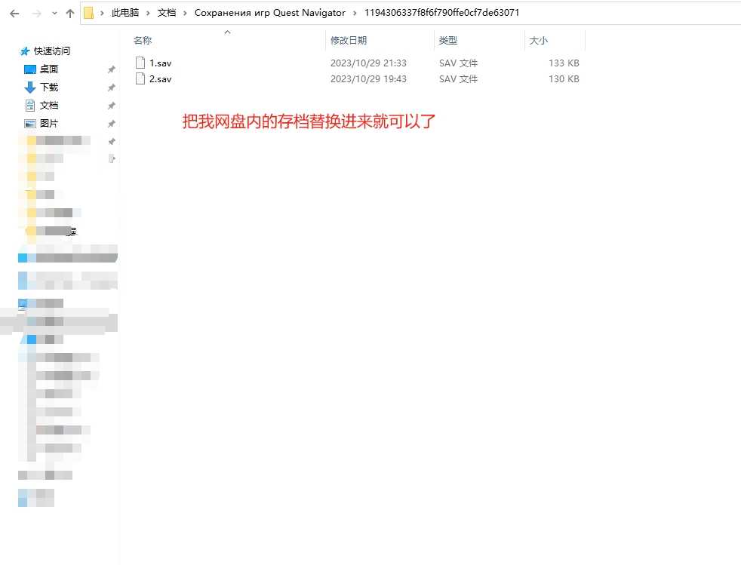Sort by the 类型 column header
The width and height of the screenshot is (741, 565).
448,41
